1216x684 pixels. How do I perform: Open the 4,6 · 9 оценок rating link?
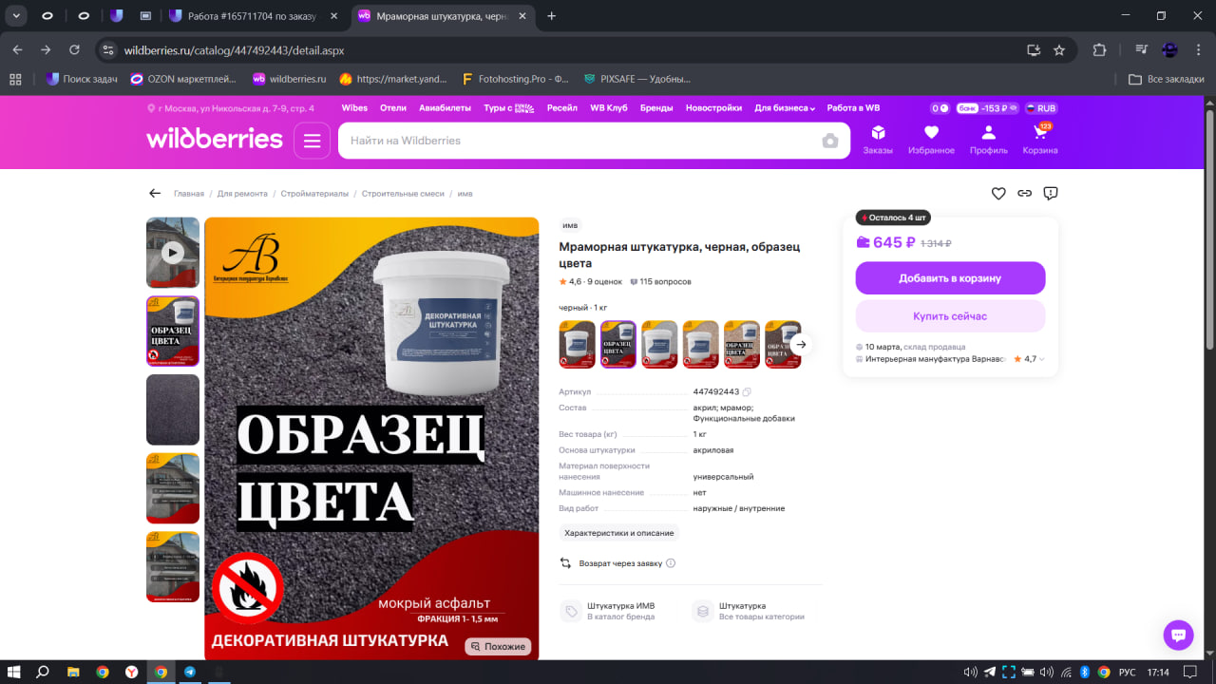pos(591,282)
